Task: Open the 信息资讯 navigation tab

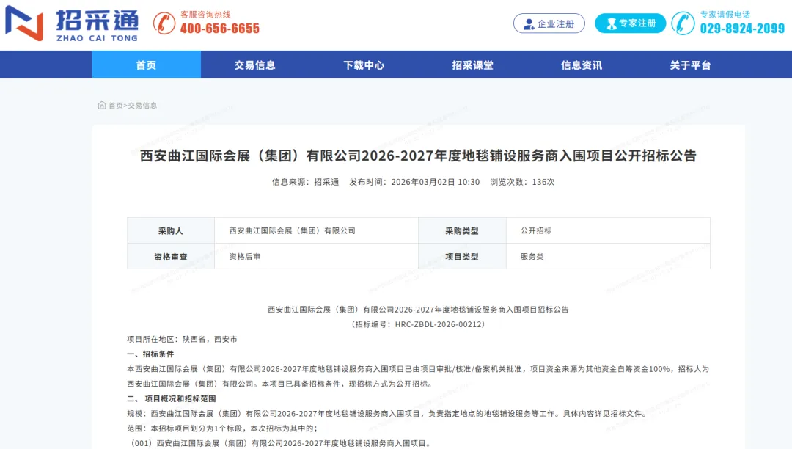Action: (582, 65)
